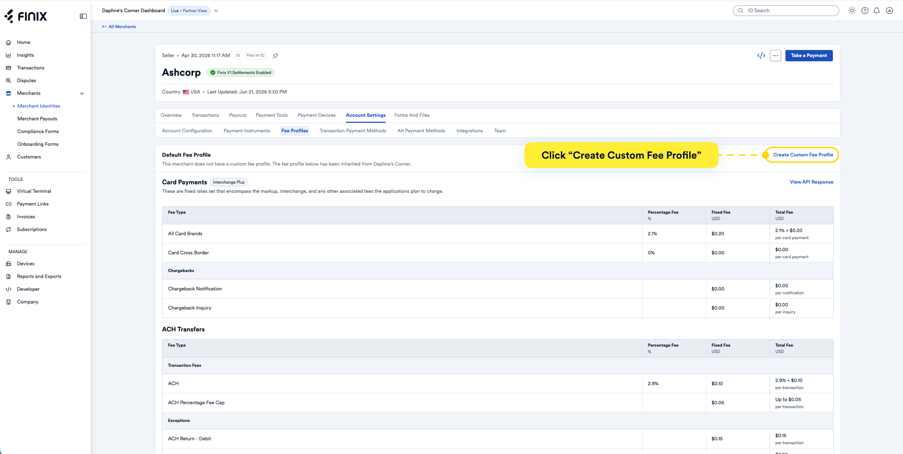Open Merchant Payouts in sidebar

(37, 119)
